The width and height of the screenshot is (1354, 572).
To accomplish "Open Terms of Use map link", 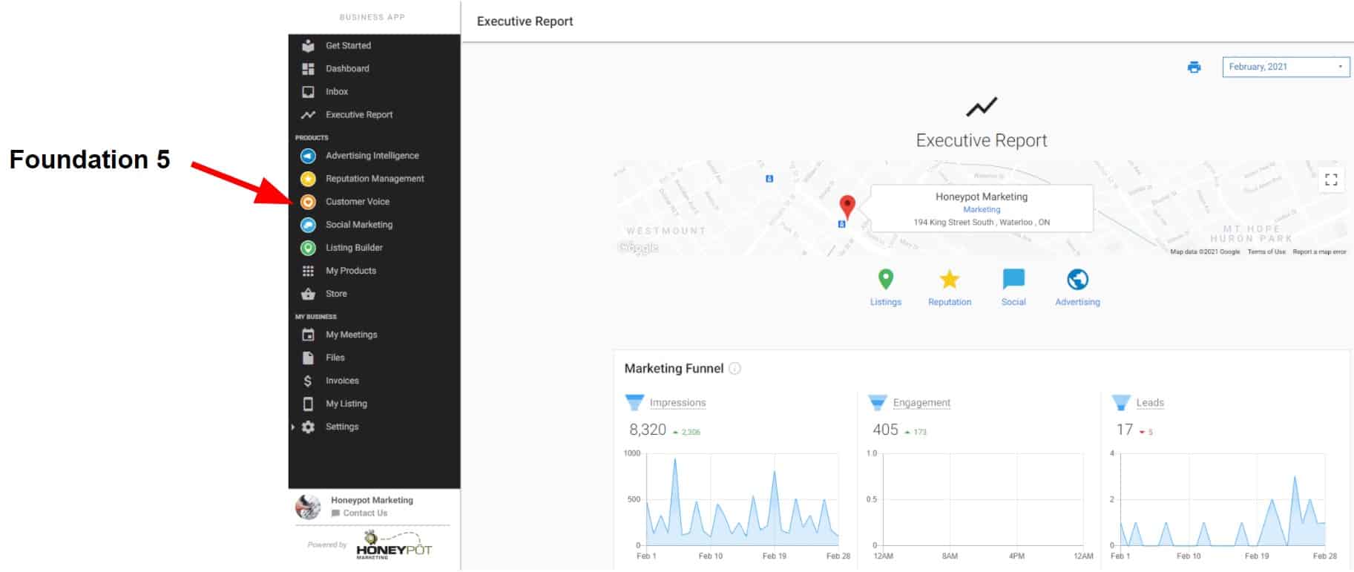I will 1266,252.
